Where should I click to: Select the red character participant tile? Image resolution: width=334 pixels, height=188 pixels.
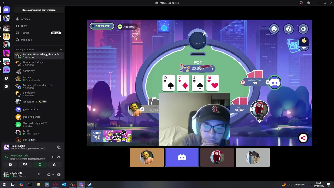tap(217, 157)
